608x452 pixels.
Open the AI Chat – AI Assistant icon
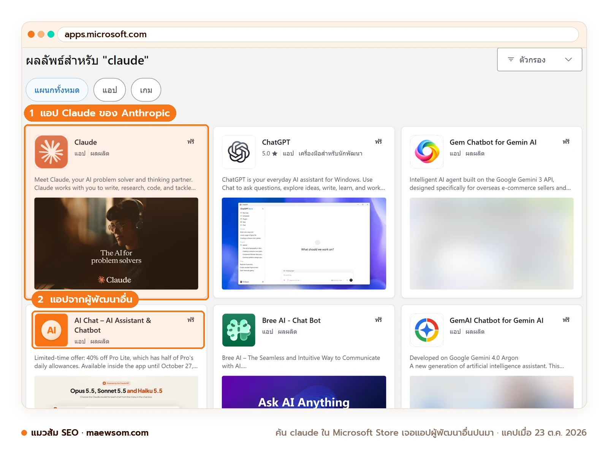pos(51,330)
